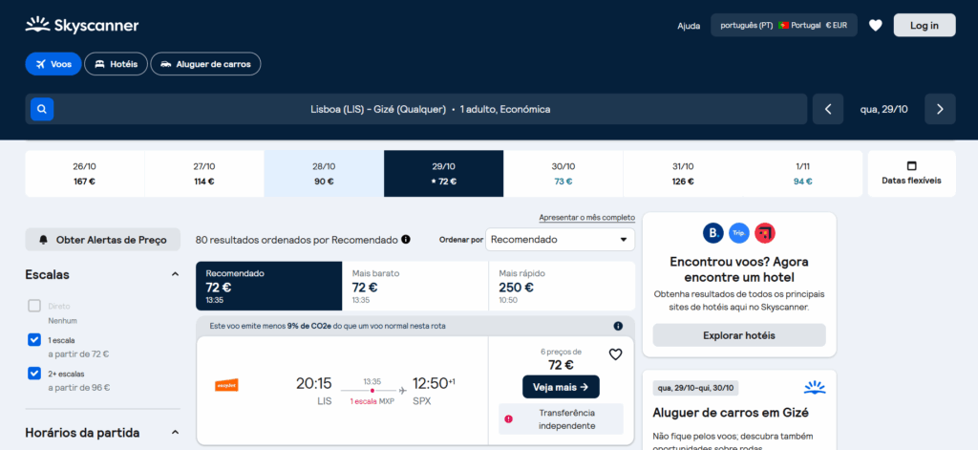Uncheck the 2+ escalas checkbox
This screenshot has width=978, height=450.
[34, 373]
